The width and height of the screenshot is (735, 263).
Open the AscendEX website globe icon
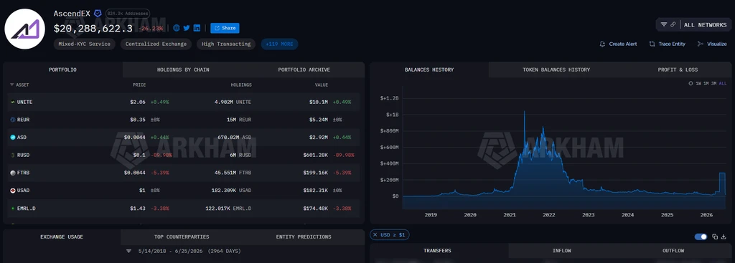(x=177, y=28)
